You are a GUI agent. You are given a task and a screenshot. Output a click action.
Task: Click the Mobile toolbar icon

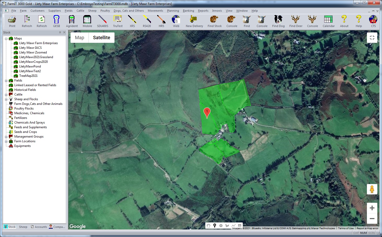(87, 21)
